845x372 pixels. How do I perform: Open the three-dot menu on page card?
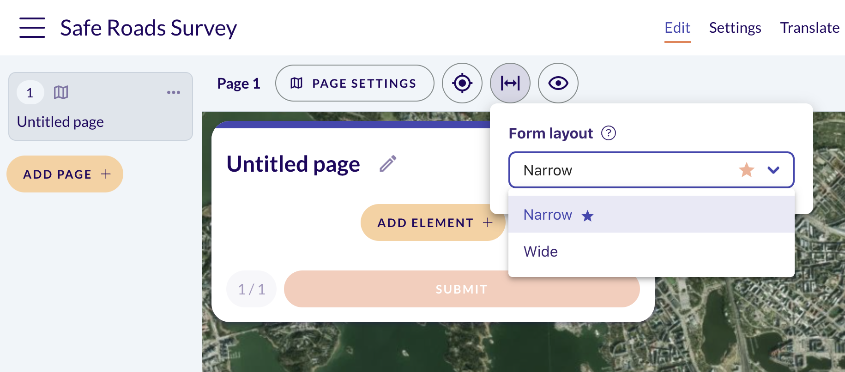[x=174, y=93]
